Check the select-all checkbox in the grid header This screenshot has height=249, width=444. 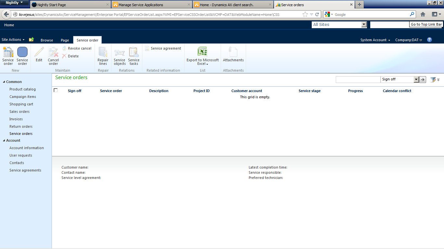pos(56,90)
